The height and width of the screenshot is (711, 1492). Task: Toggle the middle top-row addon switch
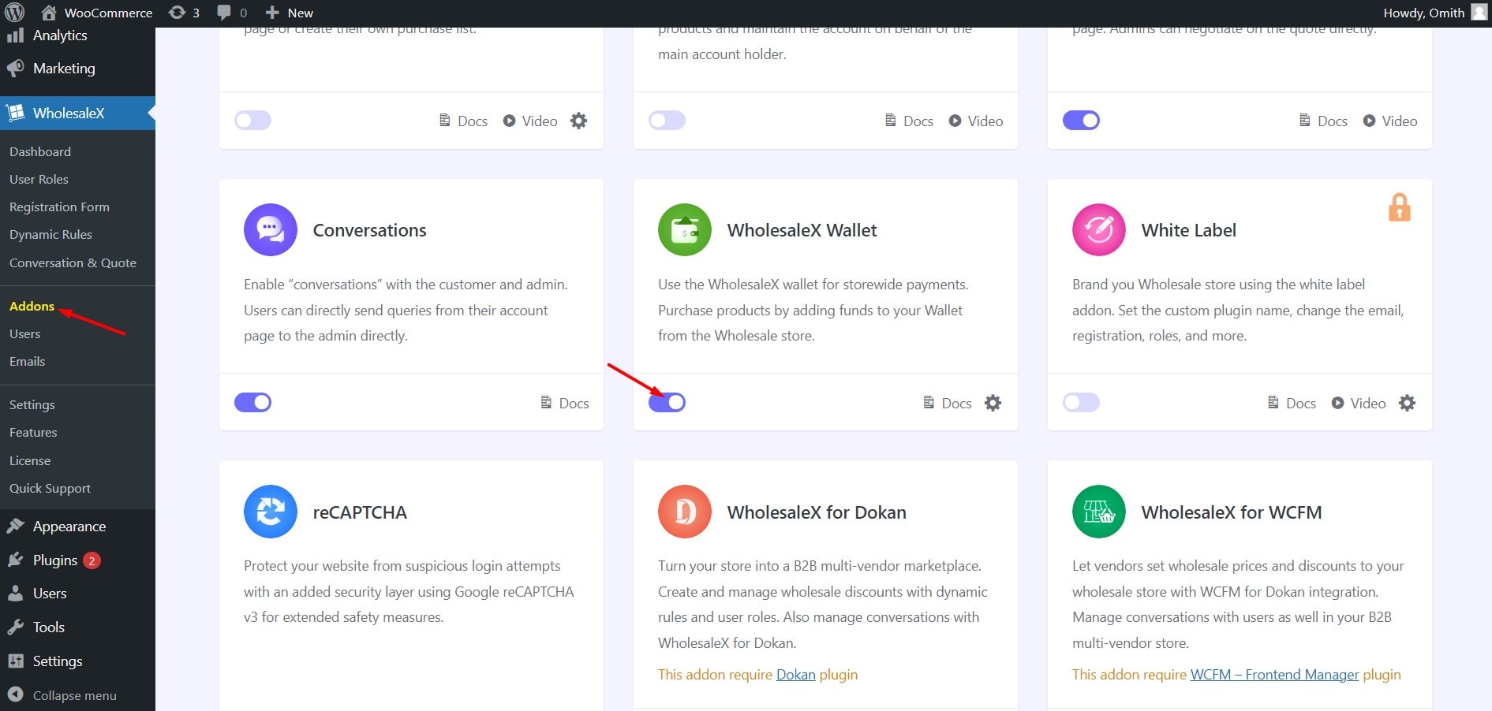coord(667,120)
